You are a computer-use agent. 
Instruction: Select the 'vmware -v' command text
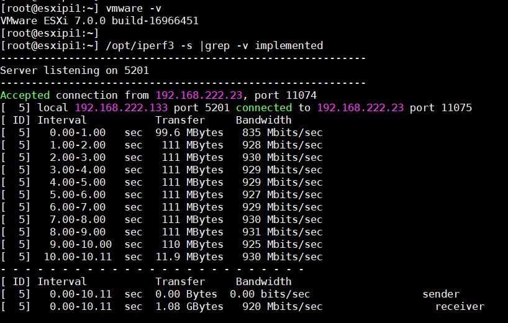[x=134, y=9]
